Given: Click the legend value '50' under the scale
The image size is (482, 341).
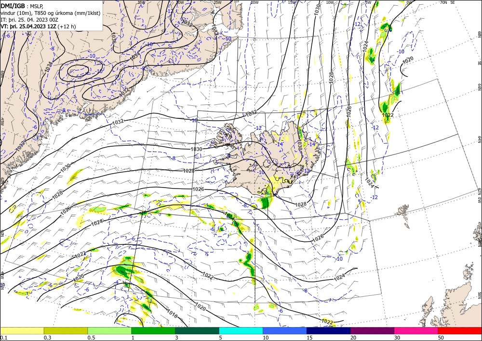Looking at the screenshot, I should [441, 338].
